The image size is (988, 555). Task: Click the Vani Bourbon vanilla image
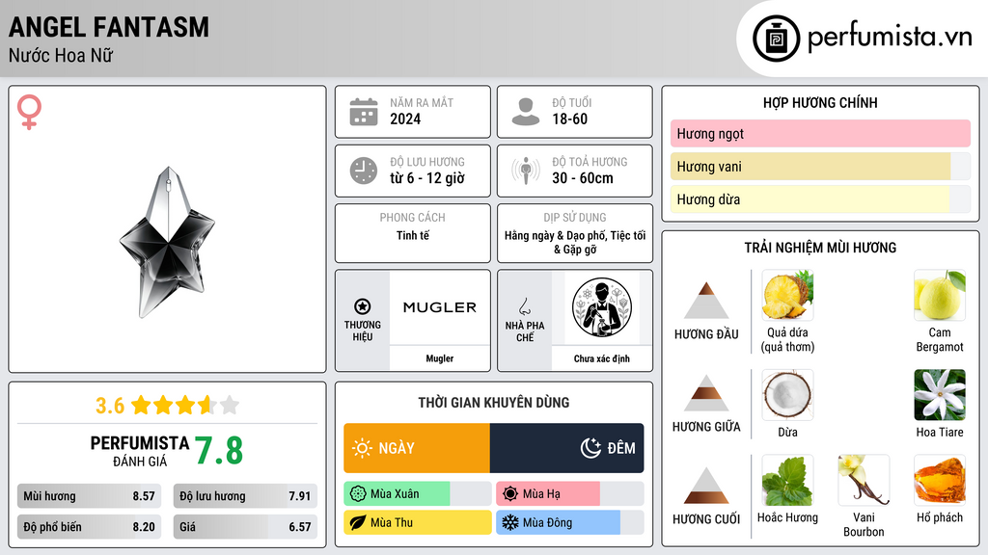point(864,480)
